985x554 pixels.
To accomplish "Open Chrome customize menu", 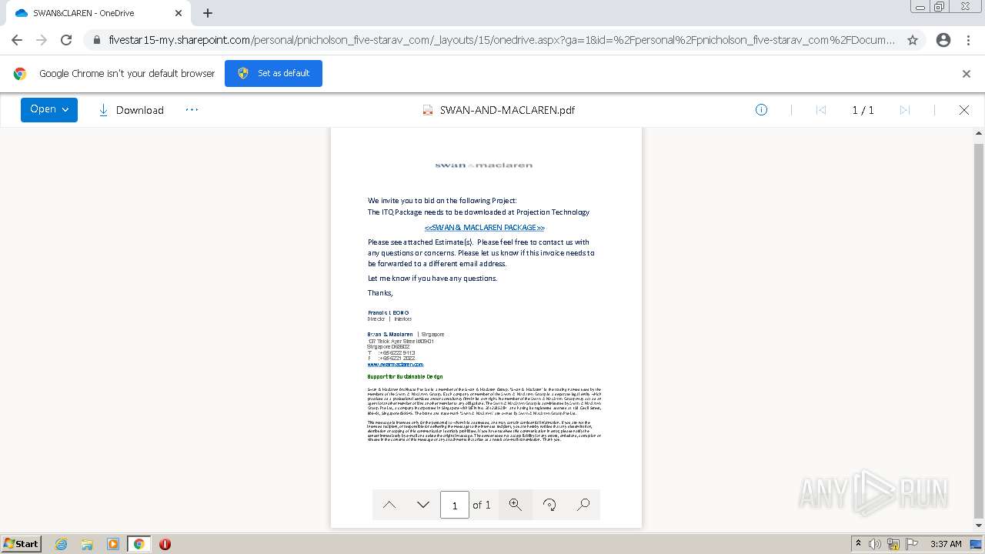I will (969, 40).
